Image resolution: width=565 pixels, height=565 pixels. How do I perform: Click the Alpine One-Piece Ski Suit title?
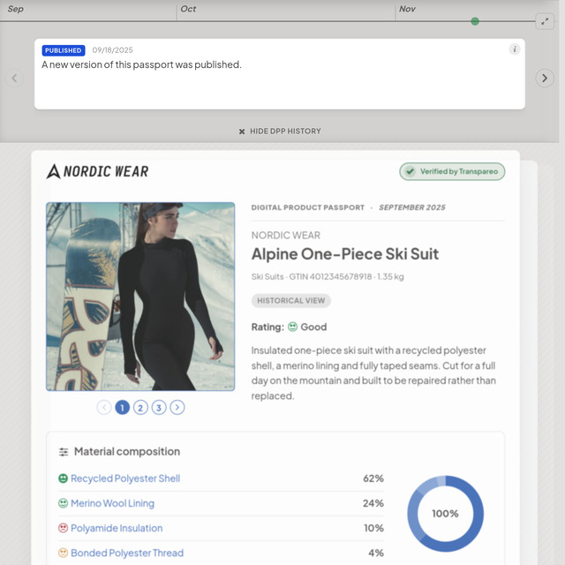[x=345, y=254]
